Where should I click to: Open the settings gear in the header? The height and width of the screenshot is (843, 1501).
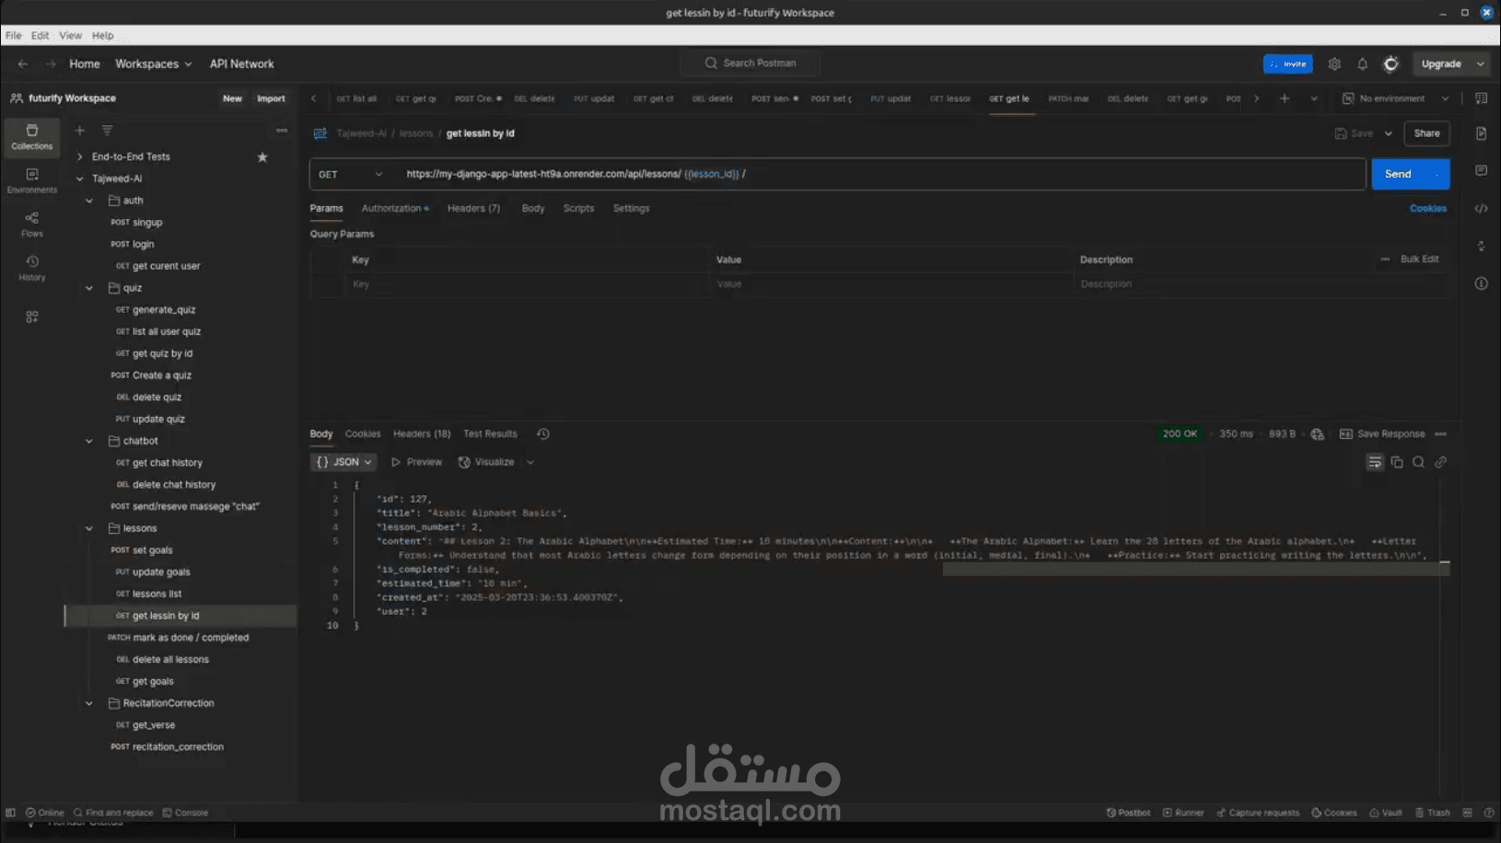click(1334, 64)
